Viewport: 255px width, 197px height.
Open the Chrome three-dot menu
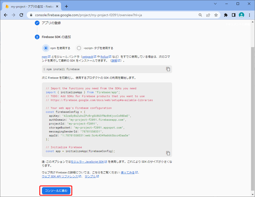point(250,15)
